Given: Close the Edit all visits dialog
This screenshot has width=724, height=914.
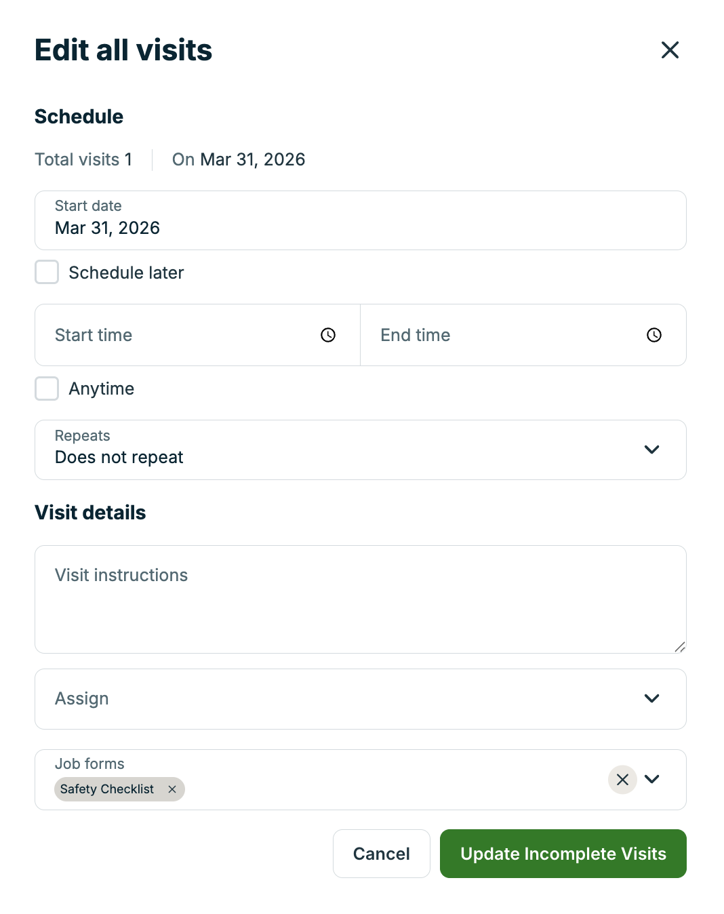Looking at the screenshot, I should tap(670, 50).
